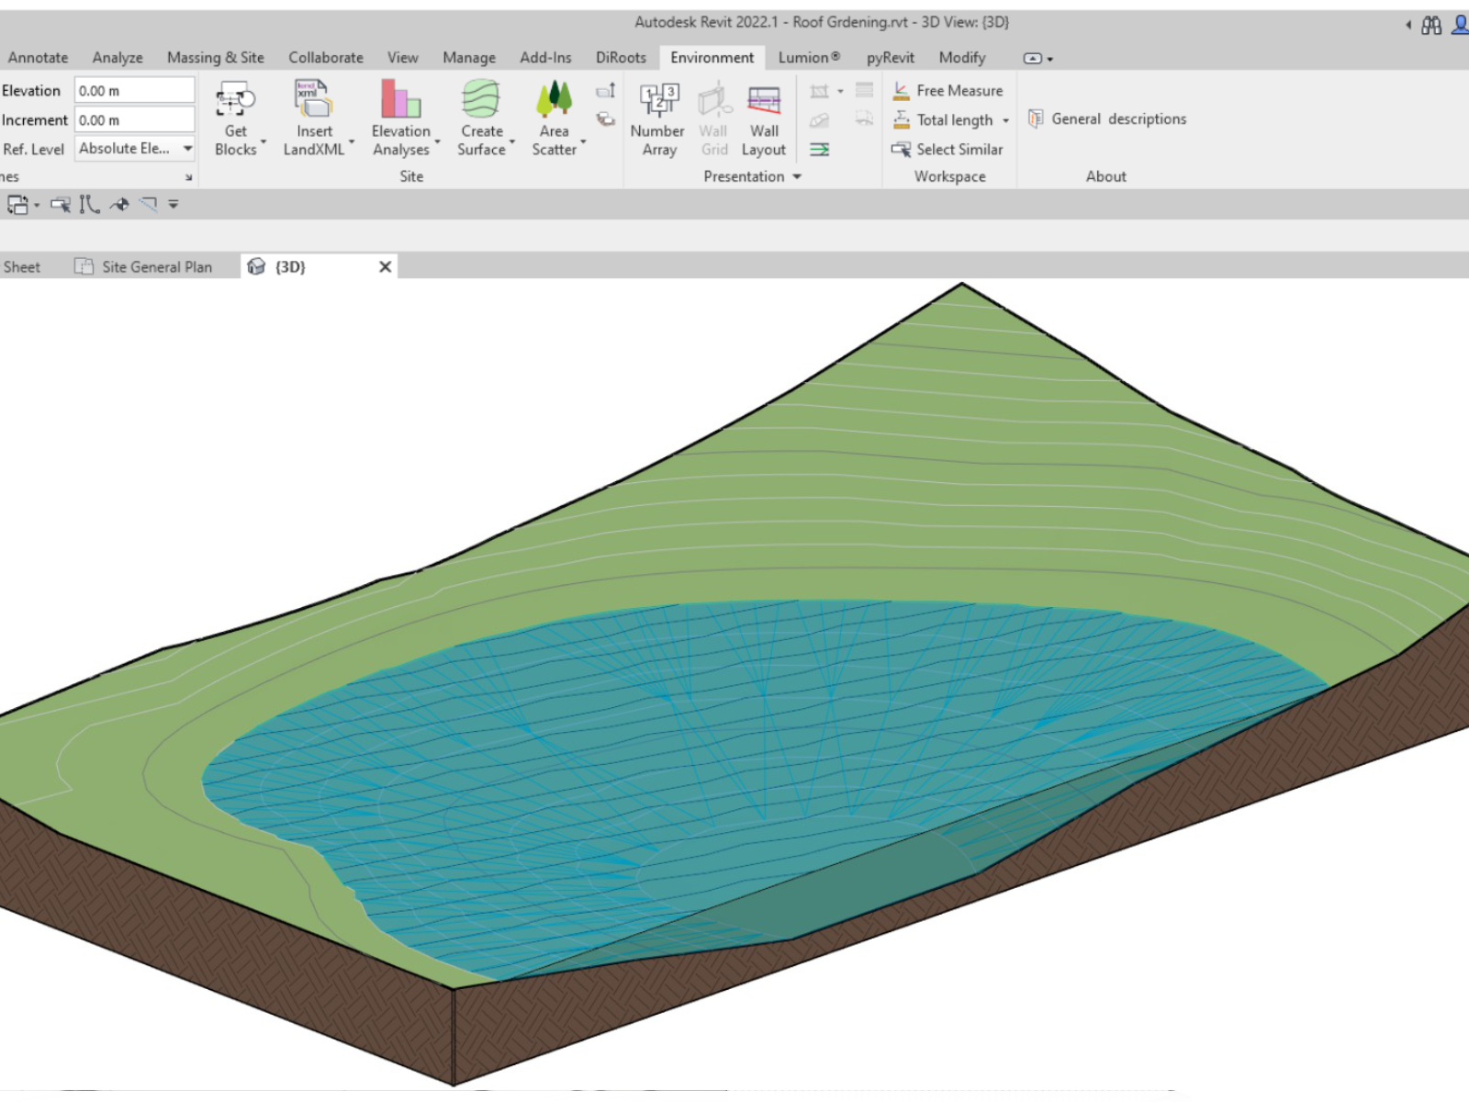1469x1102 pixels.
Task: Expand the Presentation panel dropdown arrow
Action: [x=797, y=176]
